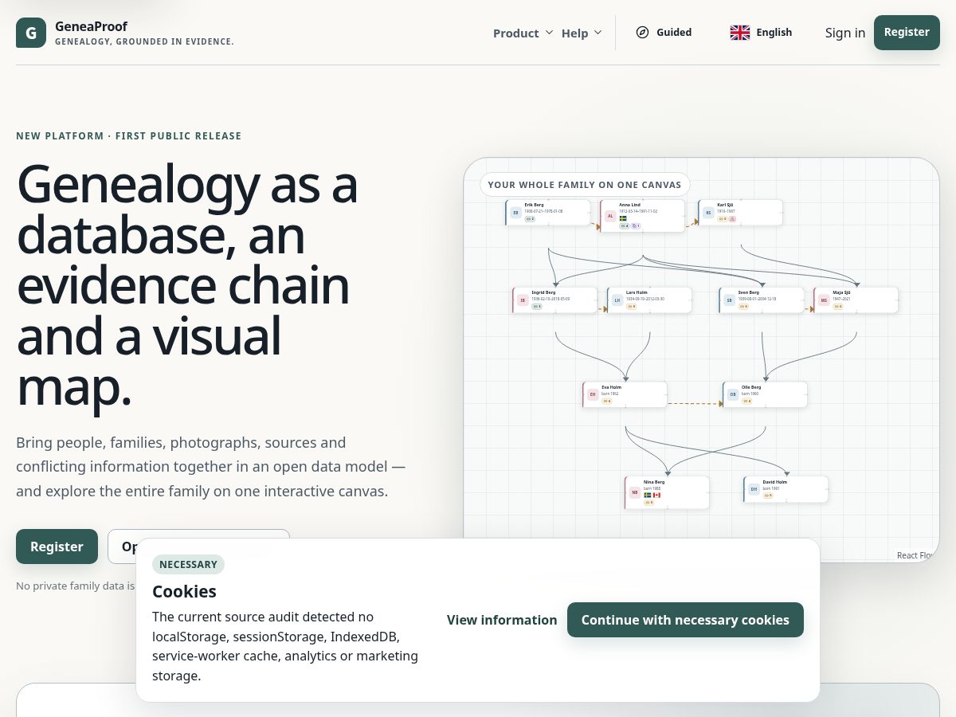
Task: Click the 'New platform · First public release' text
Action: (x=128, y=136)
